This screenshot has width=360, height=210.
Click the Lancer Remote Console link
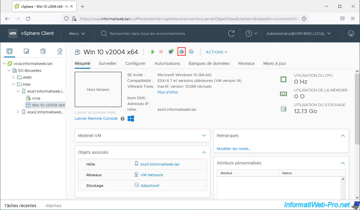coord(96,119)
